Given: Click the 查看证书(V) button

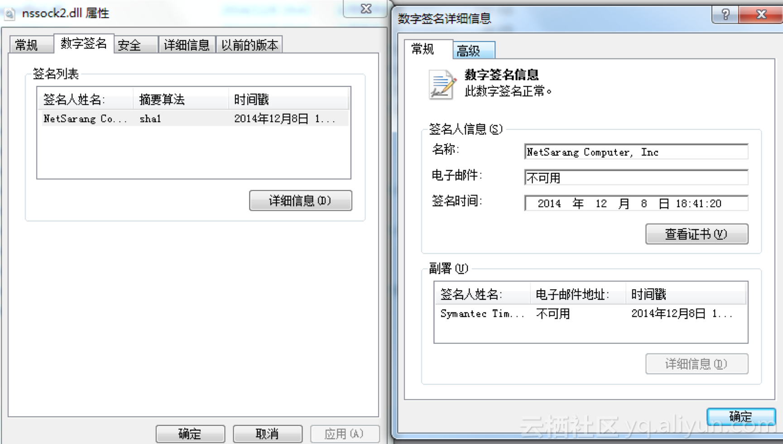Looking at the screenshot, I should point(696,234).
